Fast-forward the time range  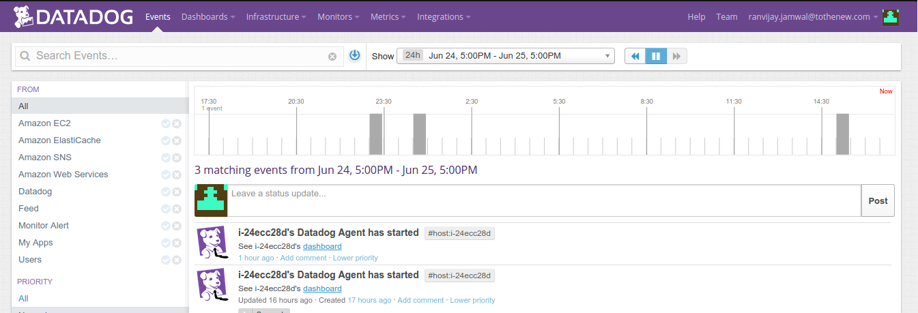tap(676, 56)
